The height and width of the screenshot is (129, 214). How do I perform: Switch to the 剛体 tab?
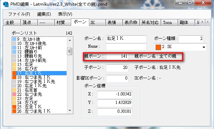186,23
